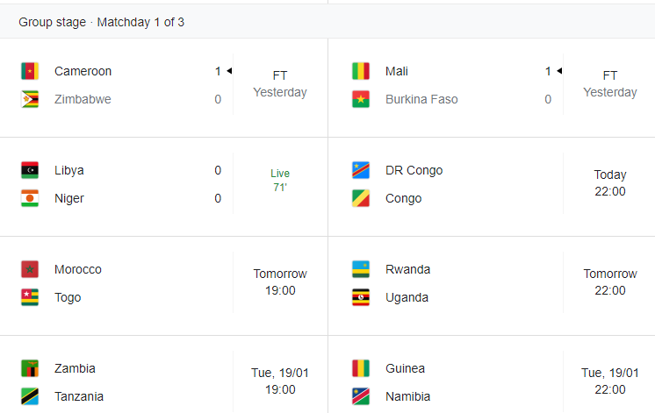Open the live Libya vs Niger match
Screen dimensions: 655x413
tap(163, 184)
